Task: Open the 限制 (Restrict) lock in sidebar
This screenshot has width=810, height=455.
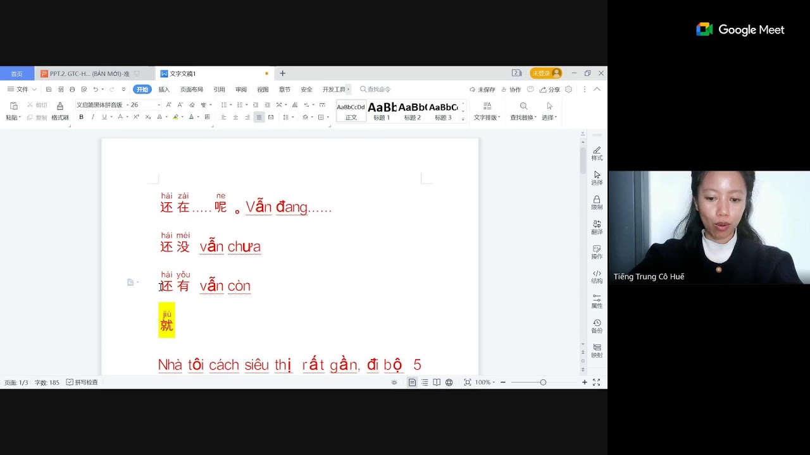Action: (x=597, y=203)
